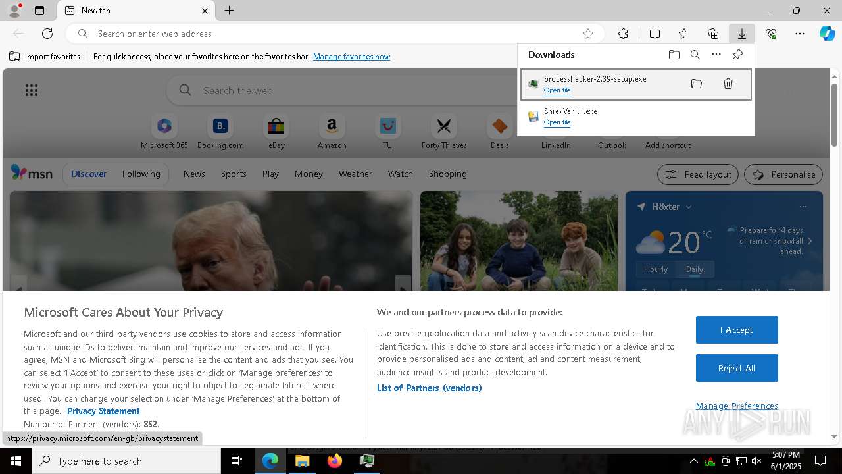Open the Booking.com shortcut
The image size is (842, 474).
pos(220,132)
